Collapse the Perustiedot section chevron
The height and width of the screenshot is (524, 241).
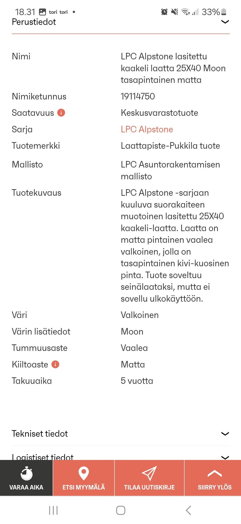pos(225,22)
